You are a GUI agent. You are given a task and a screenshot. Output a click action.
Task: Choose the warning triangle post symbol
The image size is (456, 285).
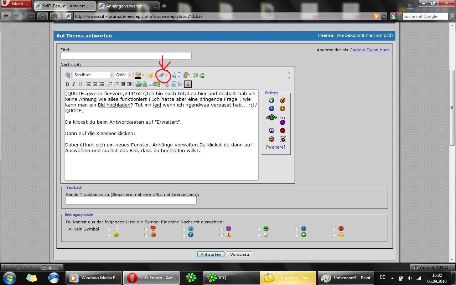pyautogui.click(x=222, y=235)
